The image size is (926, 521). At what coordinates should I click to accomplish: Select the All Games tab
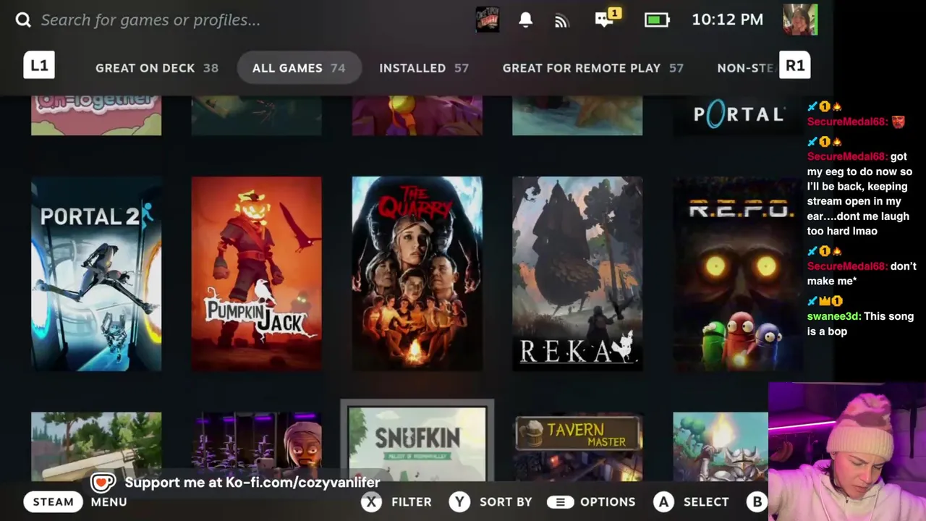(299, 68)
